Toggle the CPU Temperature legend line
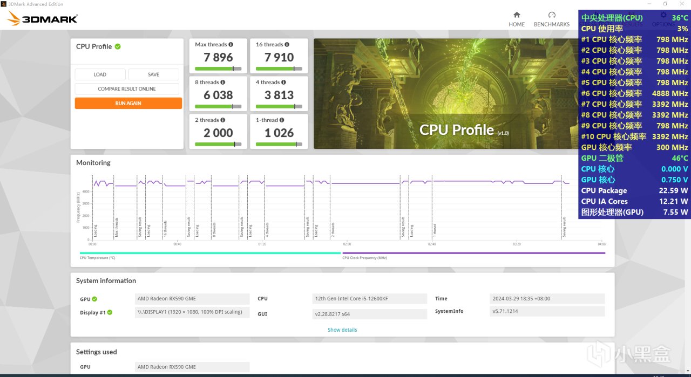Image resolution: width=691 pixels, height=377 pixels. click(x=210, y=253)
